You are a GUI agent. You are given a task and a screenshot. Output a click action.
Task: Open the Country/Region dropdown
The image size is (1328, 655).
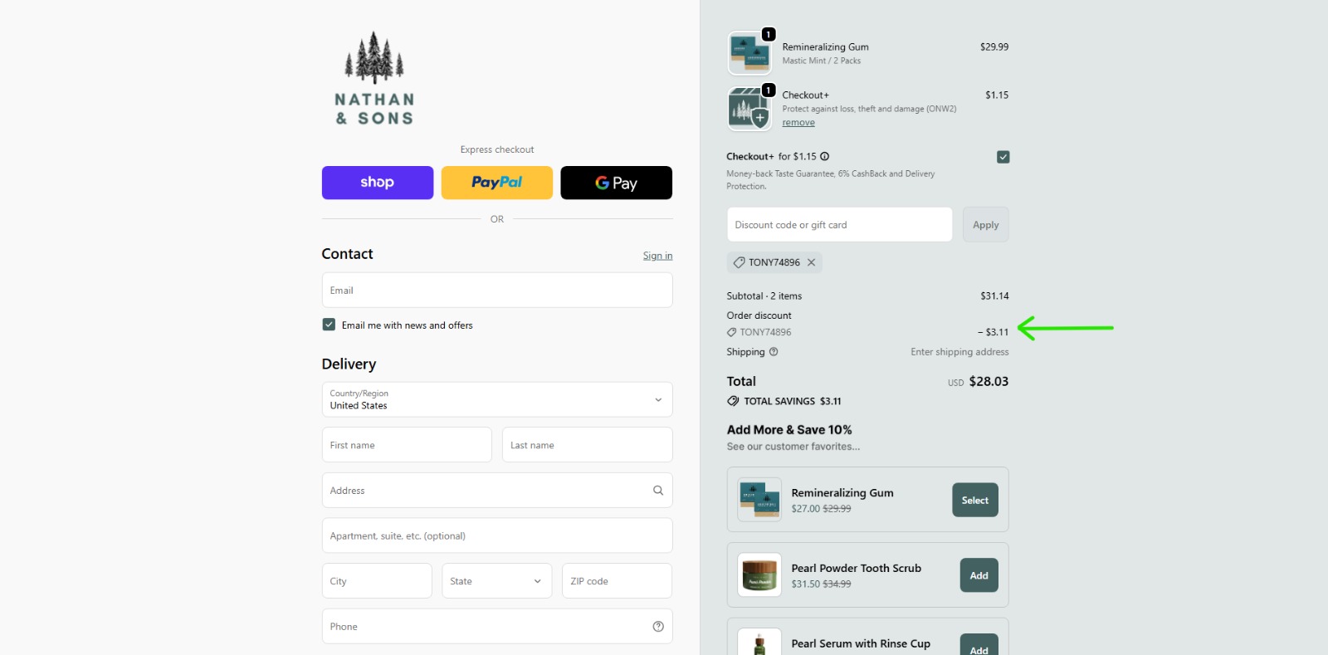[496, 399]
